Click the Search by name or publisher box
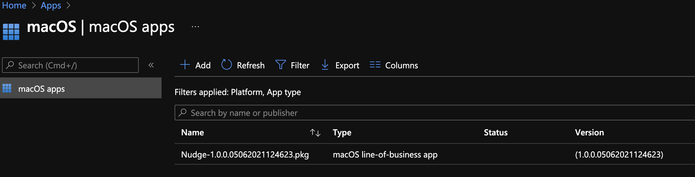The width and height of the screenshot is (695, 177). [423, 113]
